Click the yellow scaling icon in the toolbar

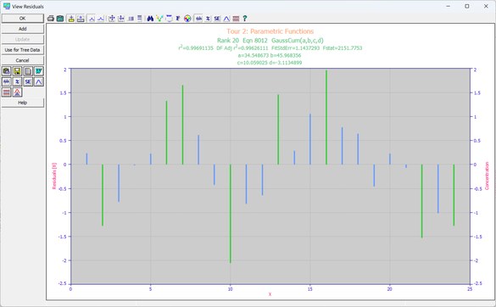click(71, 19)
